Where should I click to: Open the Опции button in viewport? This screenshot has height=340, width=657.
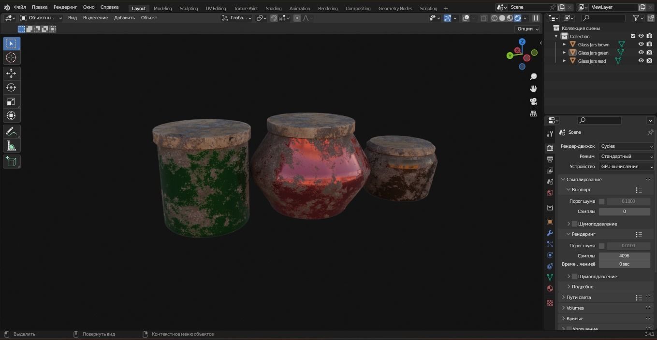pyautogui.click(x=527, y=29)
